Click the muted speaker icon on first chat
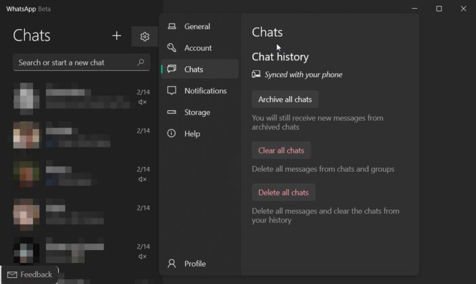This screenshot has height=284, width=476. (143, 102)
